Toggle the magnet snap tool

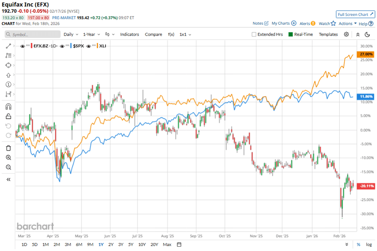click(8, 107)
